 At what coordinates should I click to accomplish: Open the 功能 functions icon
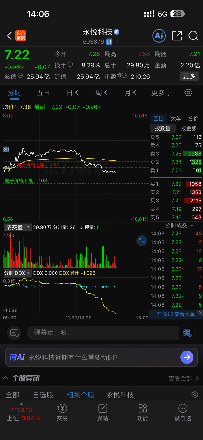pyautogui.click(x=143, y=412)
